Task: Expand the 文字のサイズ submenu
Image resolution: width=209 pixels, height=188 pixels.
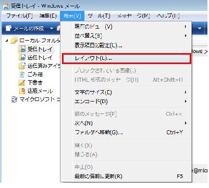Action: [186, 92]
